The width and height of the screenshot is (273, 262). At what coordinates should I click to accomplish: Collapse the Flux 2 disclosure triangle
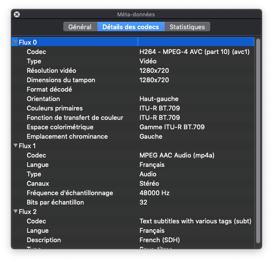point(16,211)
